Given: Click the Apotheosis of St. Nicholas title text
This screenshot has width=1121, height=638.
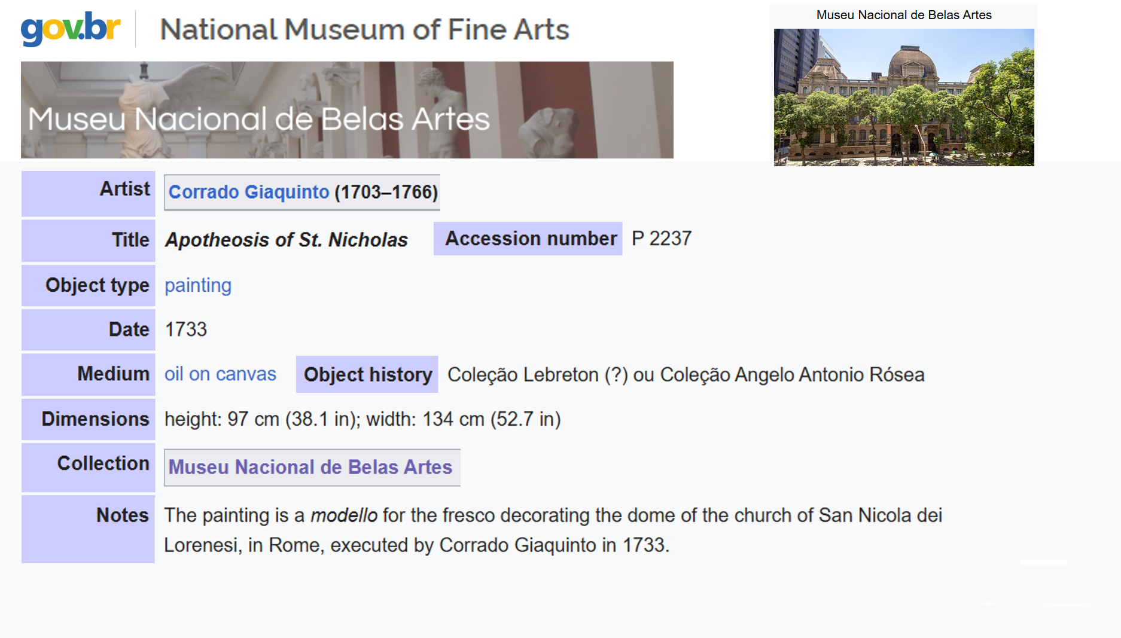Looking at the screenshot, I should click(x=287, y=240).
